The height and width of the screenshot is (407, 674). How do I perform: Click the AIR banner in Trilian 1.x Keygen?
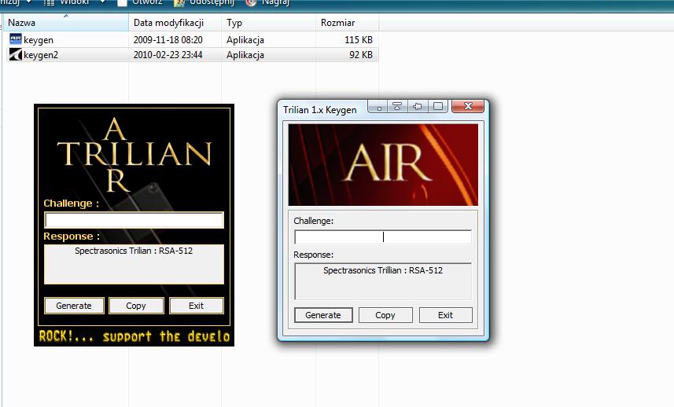pos(383,165)
